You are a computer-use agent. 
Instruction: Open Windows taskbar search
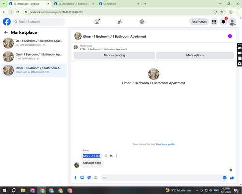coord(14,190)
